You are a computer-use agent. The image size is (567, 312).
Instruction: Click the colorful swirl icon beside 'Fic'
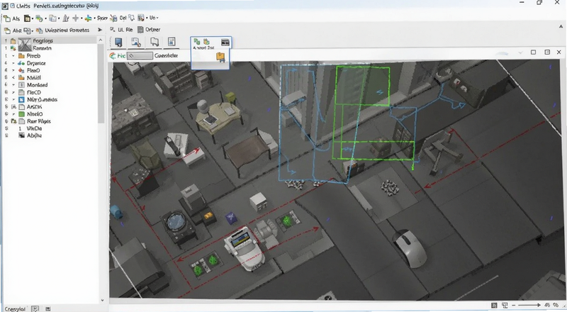(113, 56)
